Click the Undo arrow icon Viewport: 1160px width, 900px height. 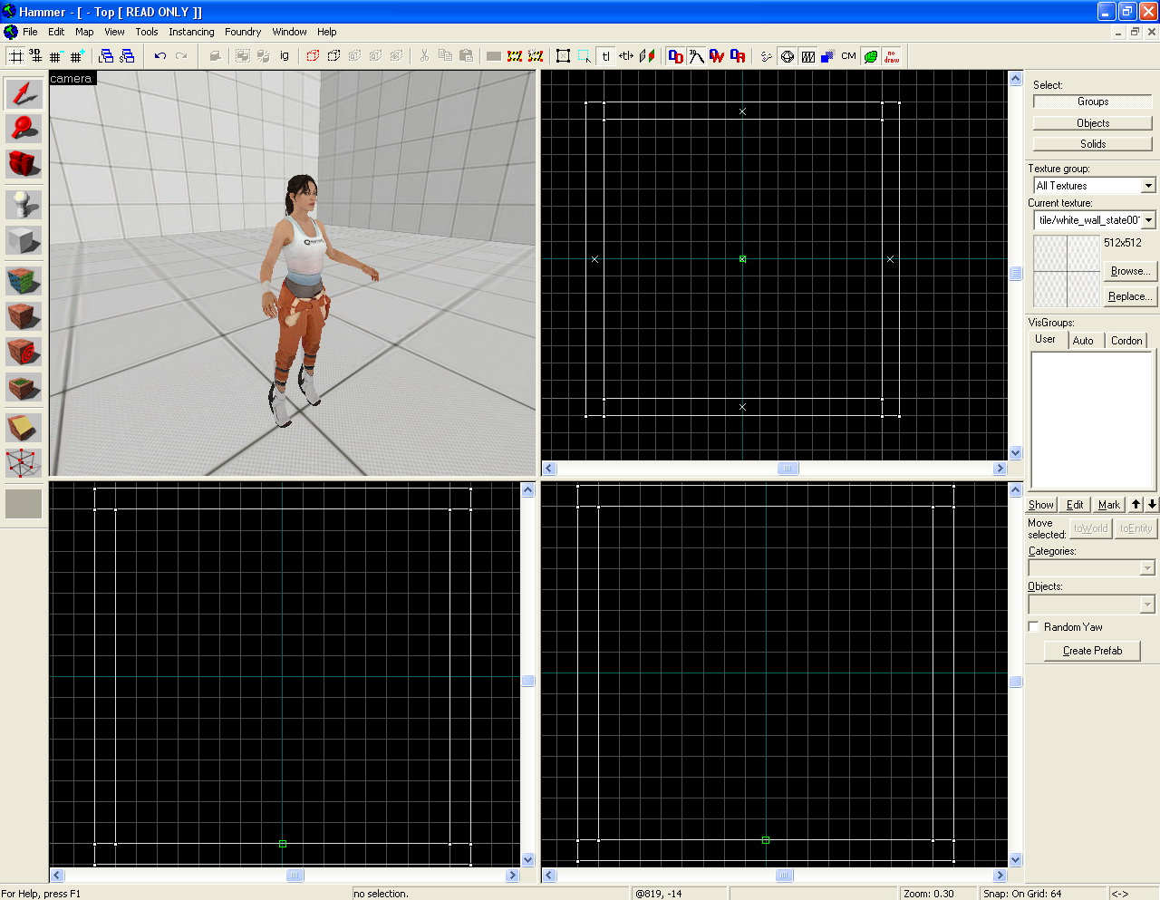tap(160, 56)
